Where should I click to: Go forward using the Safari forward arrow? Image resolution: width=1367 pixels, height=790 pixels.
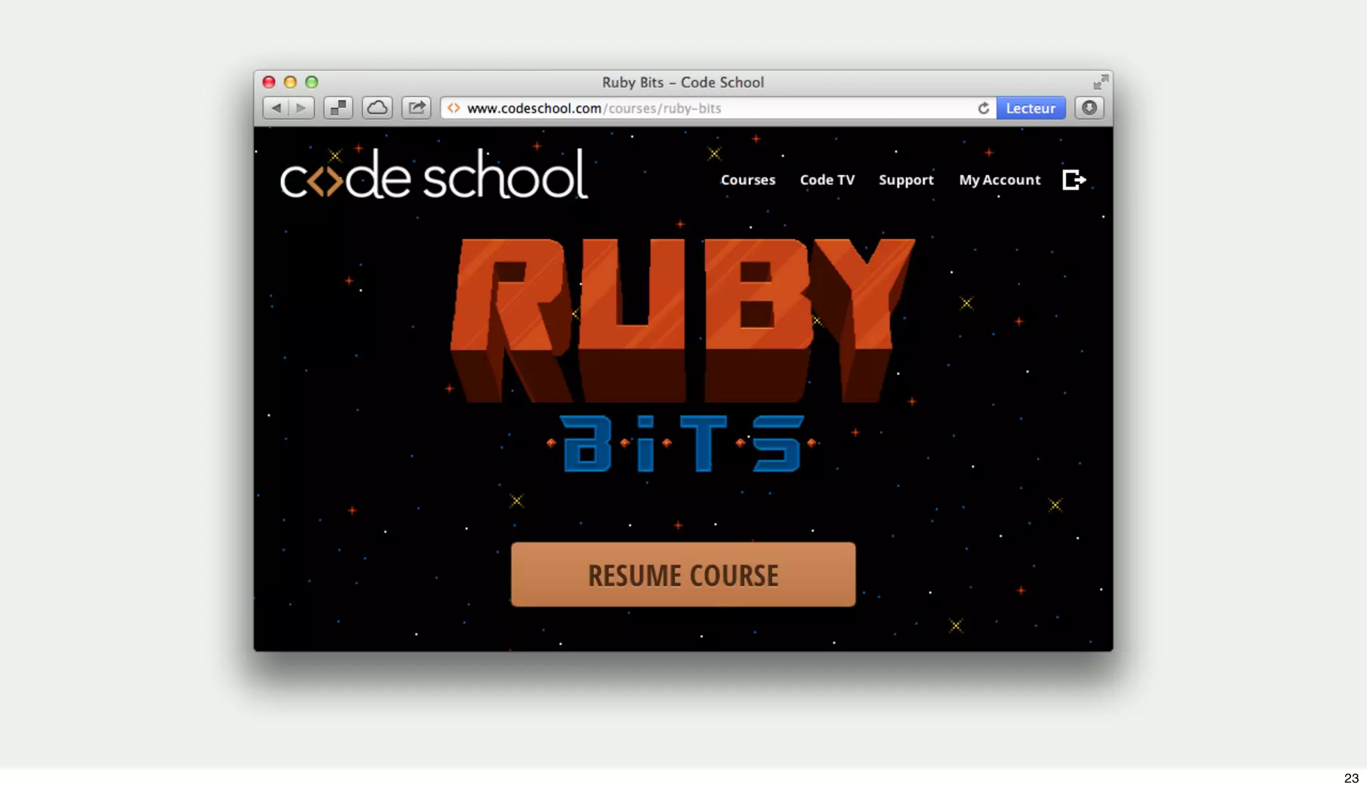(x=301, y=108)
